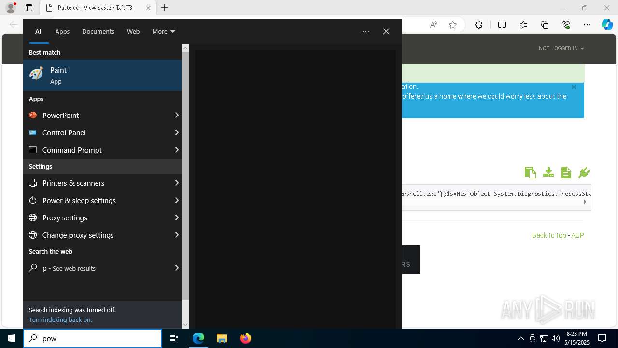This screenshot has height=348, width=618.
Task: Open Firefox from taskbar
Action: pos(245,338)
